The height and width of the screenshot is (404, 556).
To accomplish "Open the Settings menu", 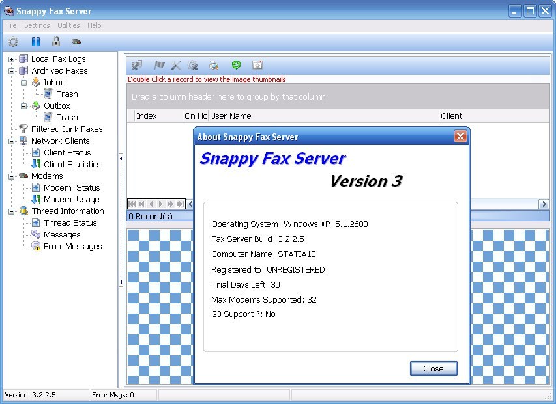I will pyautogui.click(x=37, y=25).
